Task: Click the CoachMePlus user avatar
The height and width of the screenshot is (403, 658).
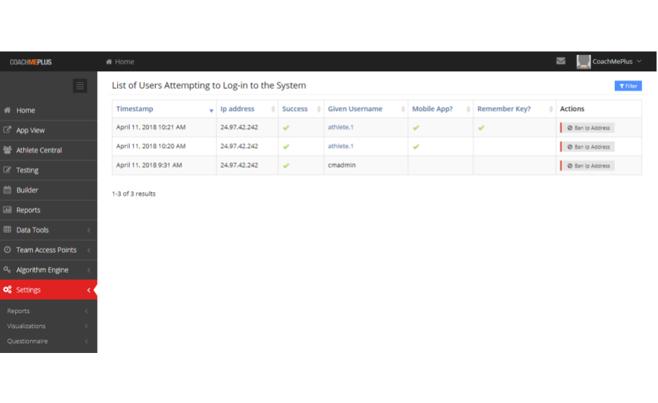Action: click(x=583, y=62)
